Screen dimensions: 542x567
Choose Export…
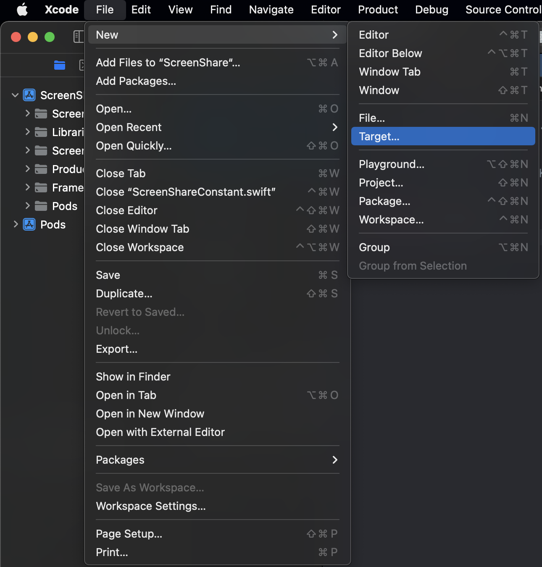[x=217, y=349]
